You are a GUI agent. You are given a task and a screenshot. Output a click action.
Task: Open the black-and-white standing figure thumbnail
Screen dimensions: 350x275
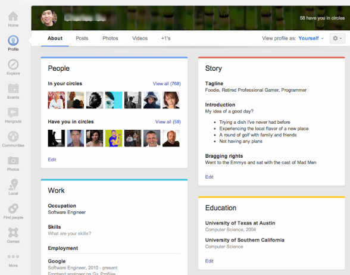coord(133,100)
